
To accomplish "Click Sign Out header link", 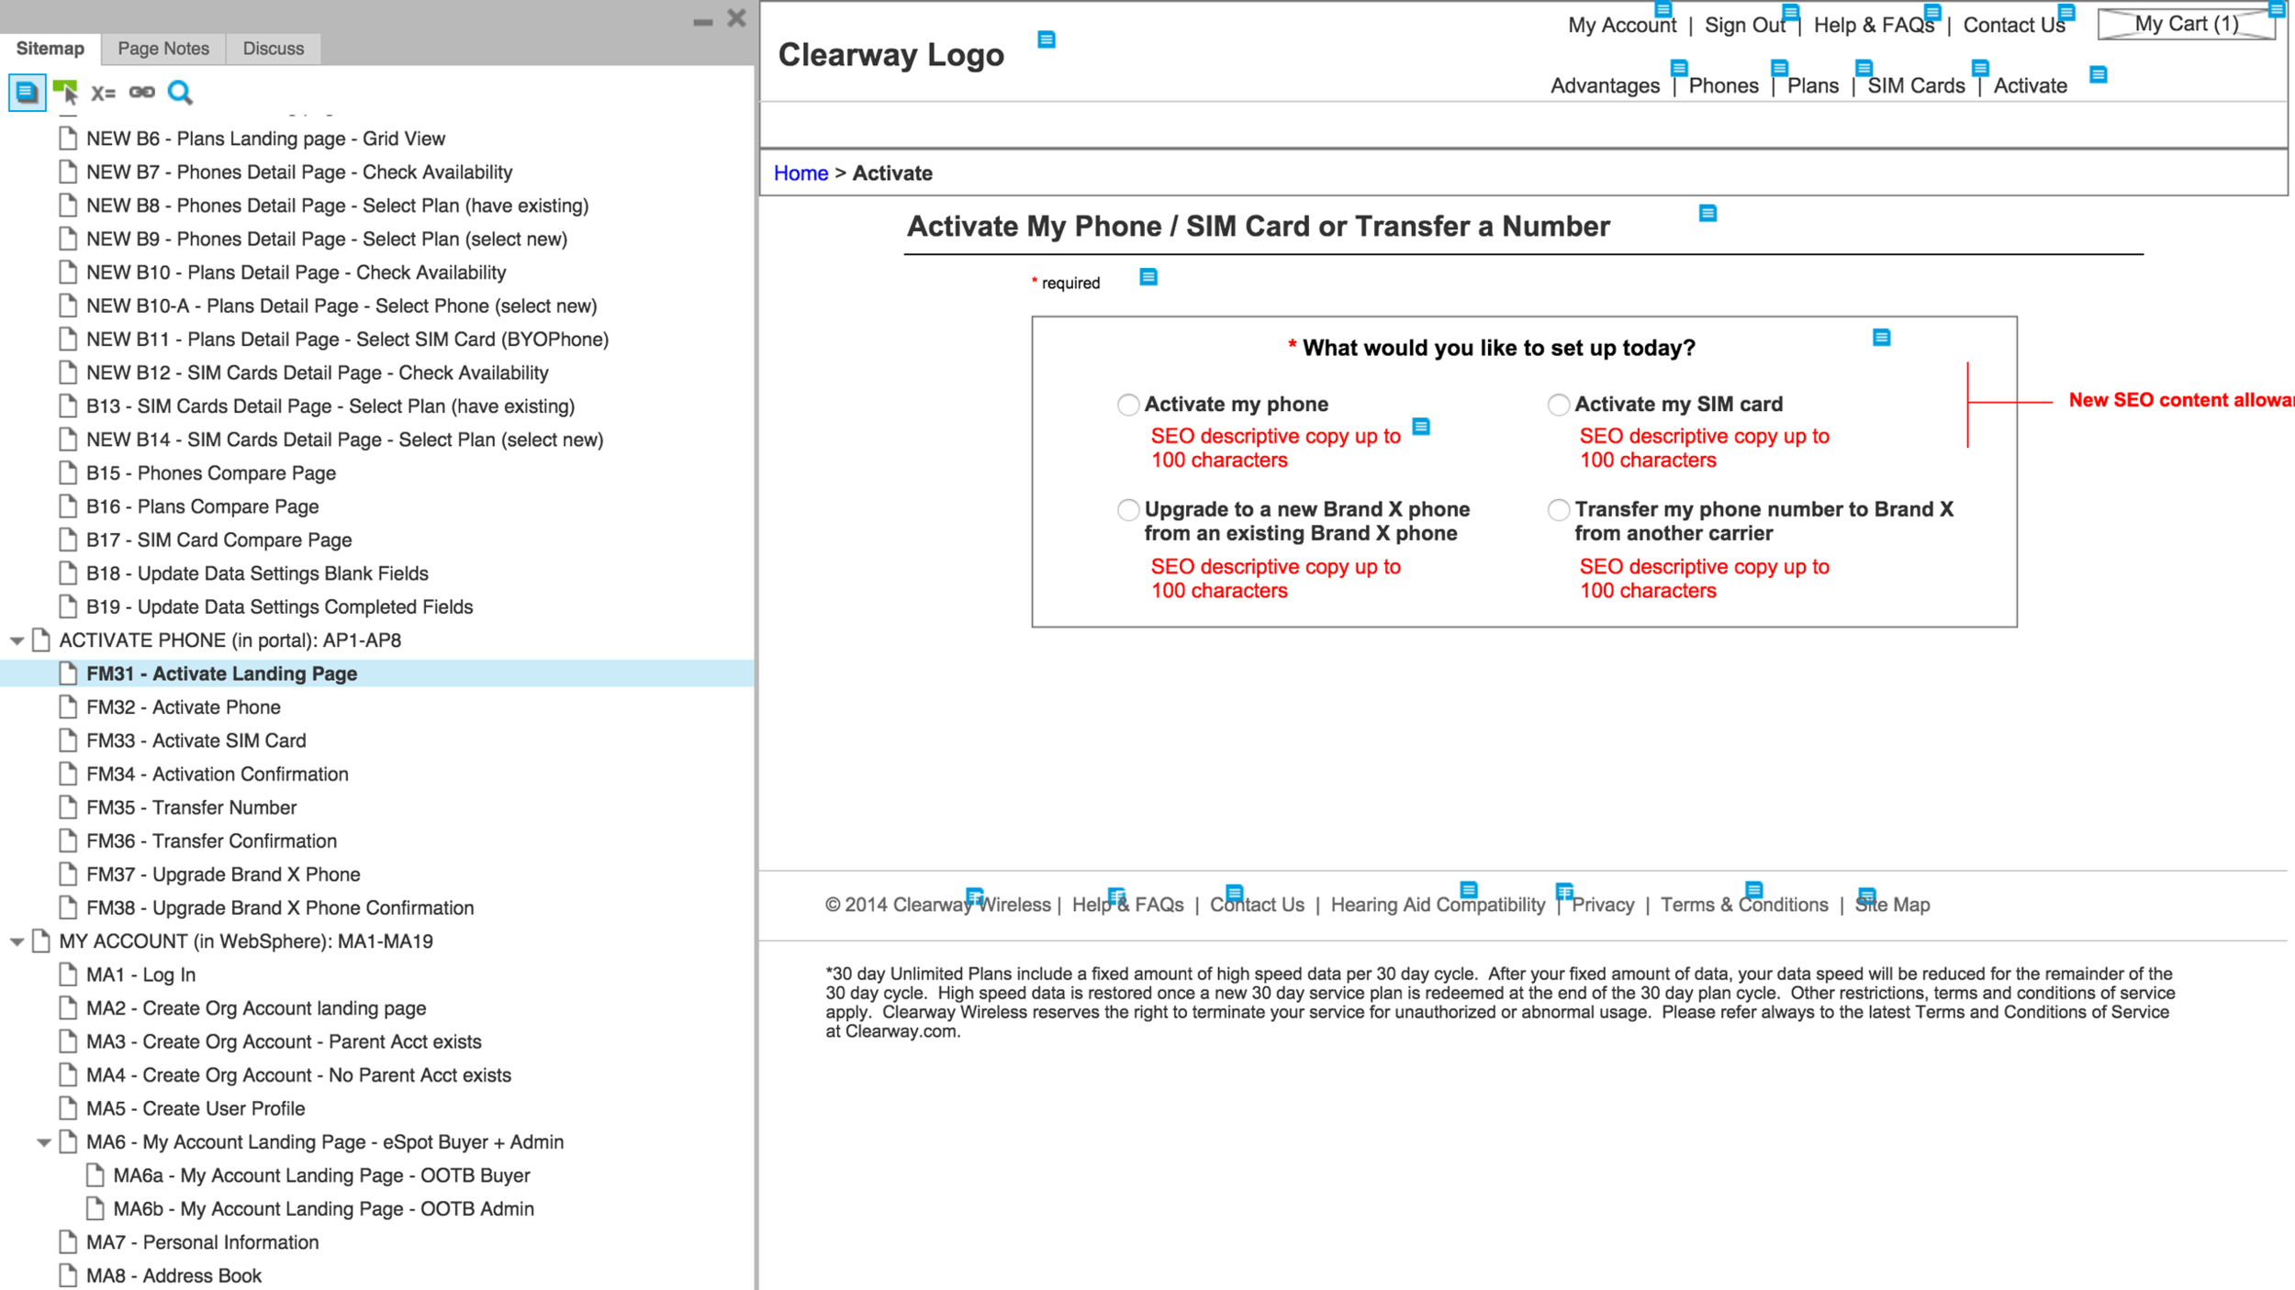I will pyautogui.click(x=1744, y=25).
